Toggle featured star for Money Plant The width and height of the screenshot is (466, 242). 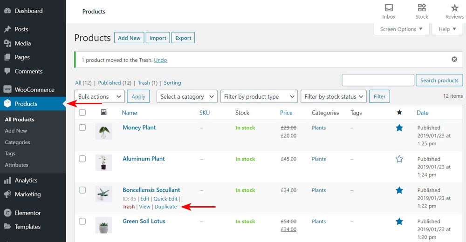(x=399, y=128)
